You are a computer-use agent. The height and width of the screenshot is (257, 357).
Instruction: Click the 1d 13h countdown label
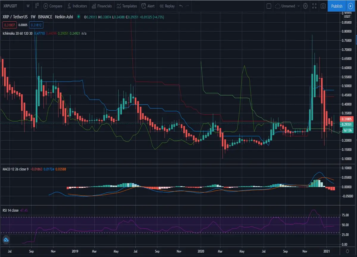coord(347,130)
